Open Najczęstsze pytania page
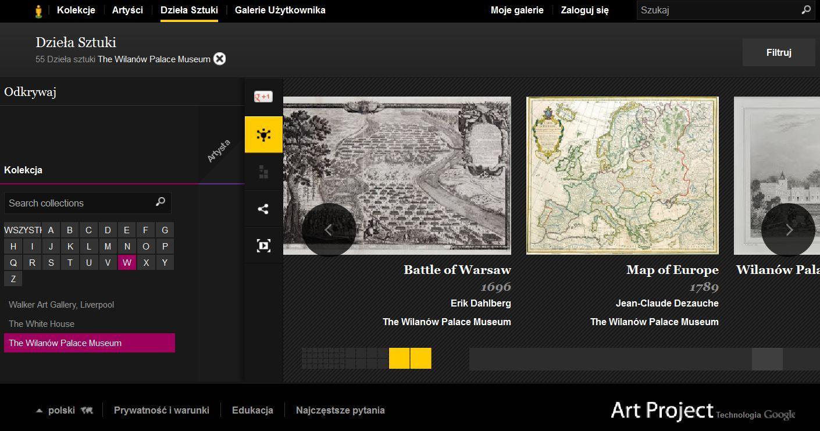The height and width of the screenshot is (431, 820). 340,410
